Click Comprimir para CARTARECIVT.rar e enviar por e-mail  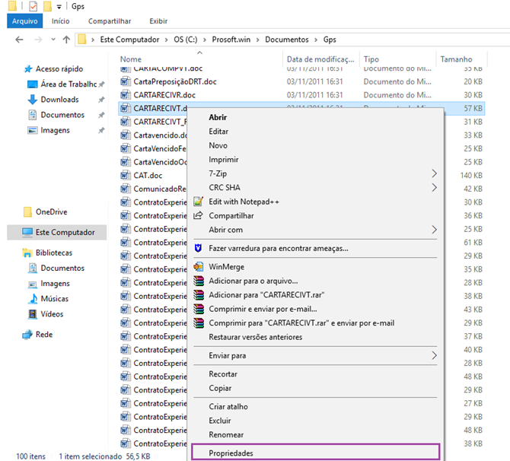pyautogui.click(x=301, y=323)
